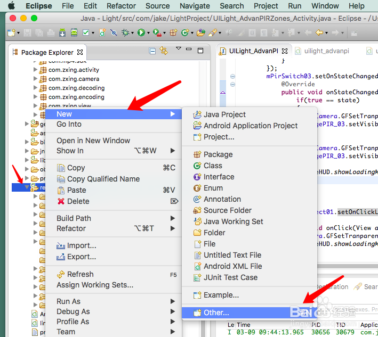The image size is (378, 337).
Task: Choose Copy Qualified Name
Action: [114, 179]
